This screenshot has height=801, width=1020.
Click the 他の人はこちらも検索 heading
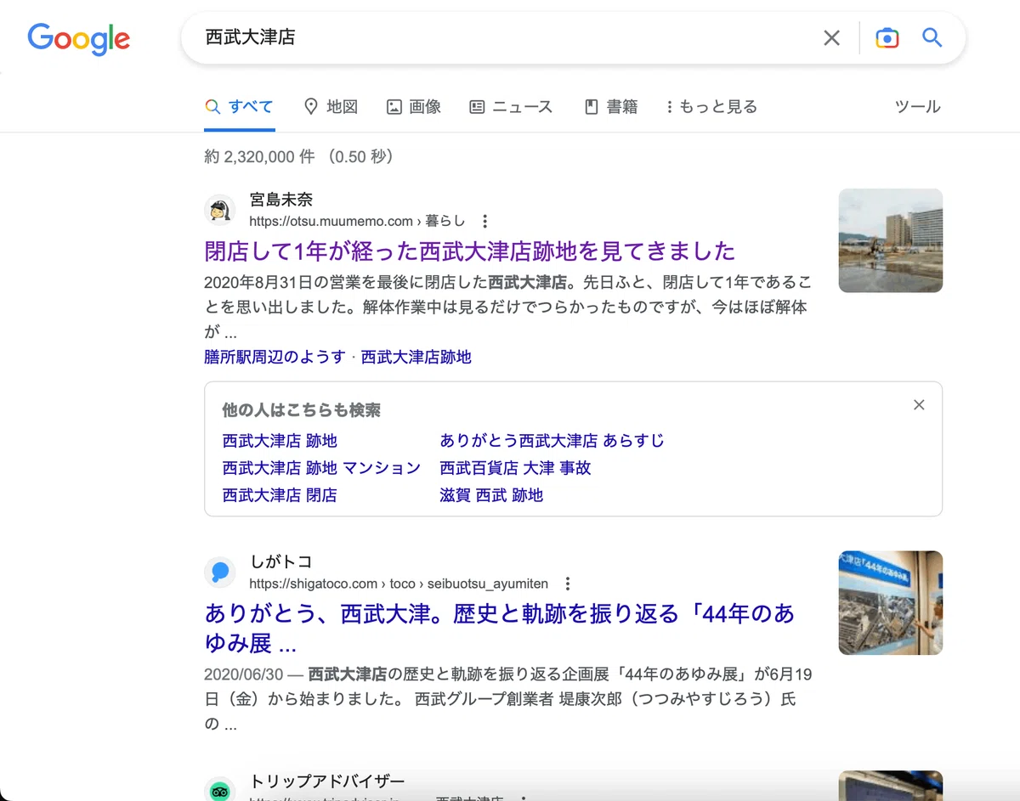click(302, 410)
